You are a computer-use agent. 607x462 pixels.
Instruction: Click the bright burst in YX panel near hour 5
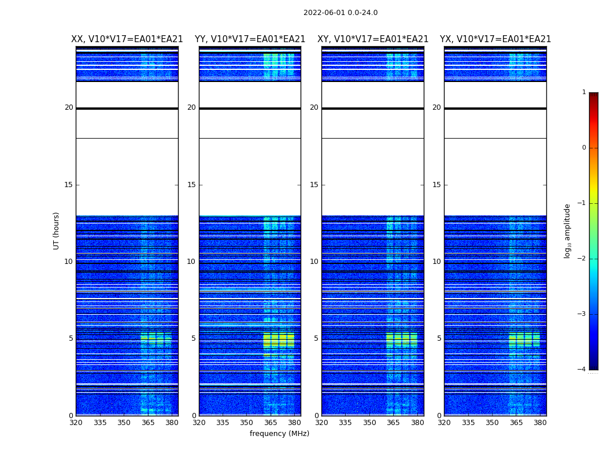pos(524,340)
